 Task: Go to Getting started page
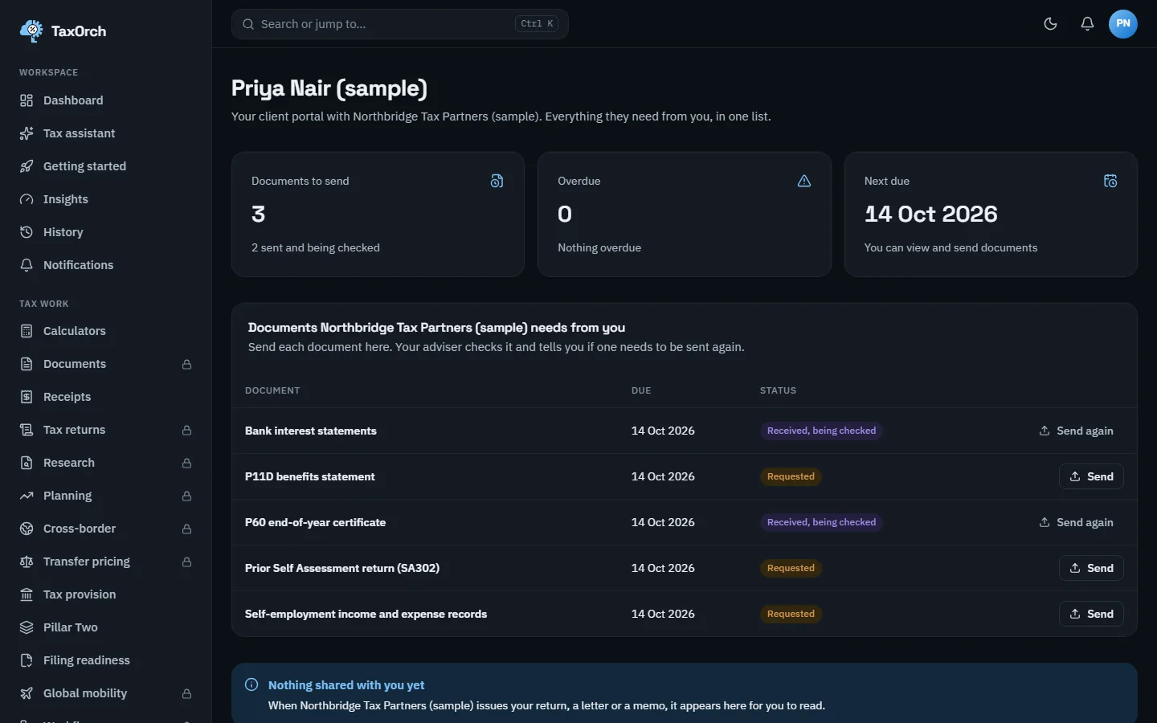point(106,166)
